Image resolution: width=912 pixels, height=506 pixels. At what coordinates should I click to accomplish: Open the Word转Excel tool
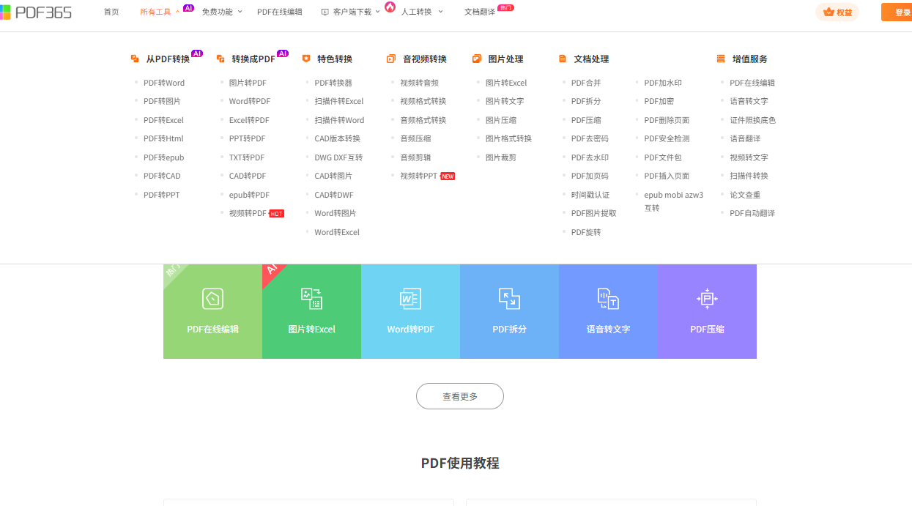point(337,232)
